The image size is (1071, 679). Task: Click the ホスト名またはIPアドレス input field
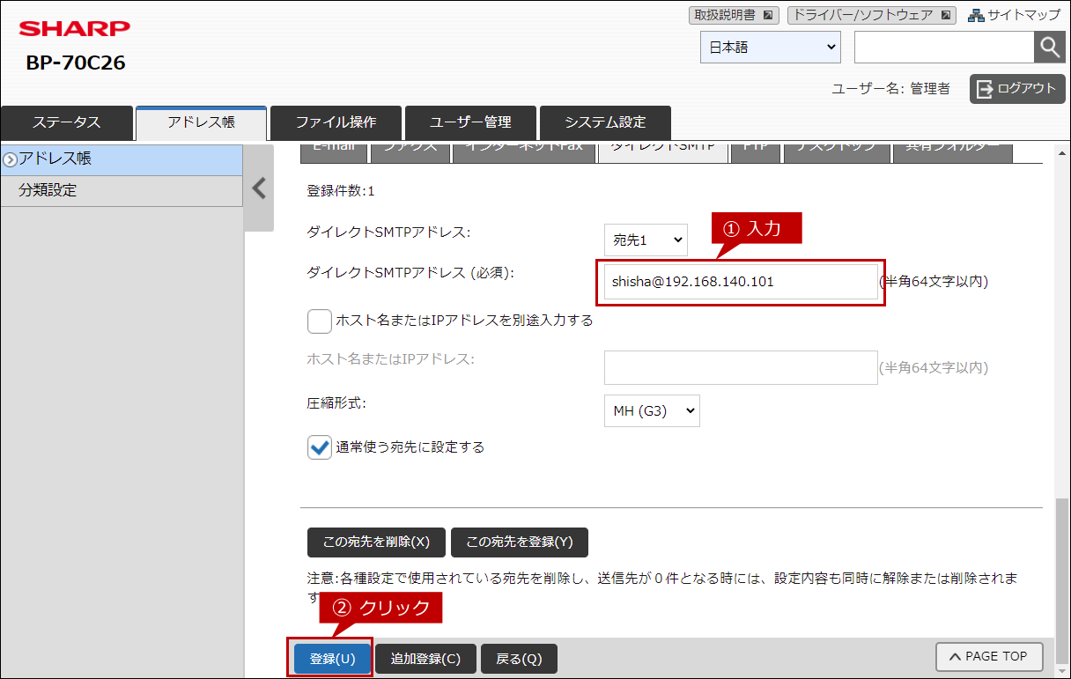click(741, 367)
